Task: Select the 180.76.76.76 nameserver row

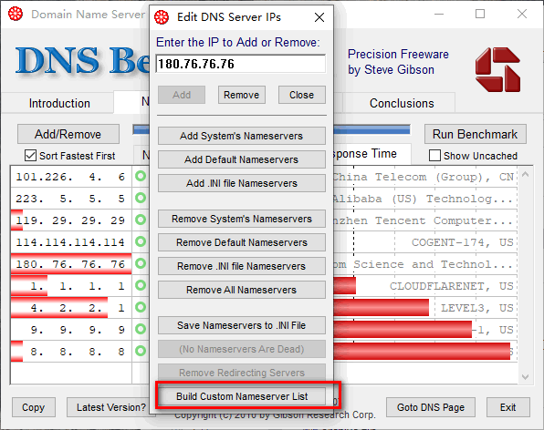Action: click(x=71, y=264)
